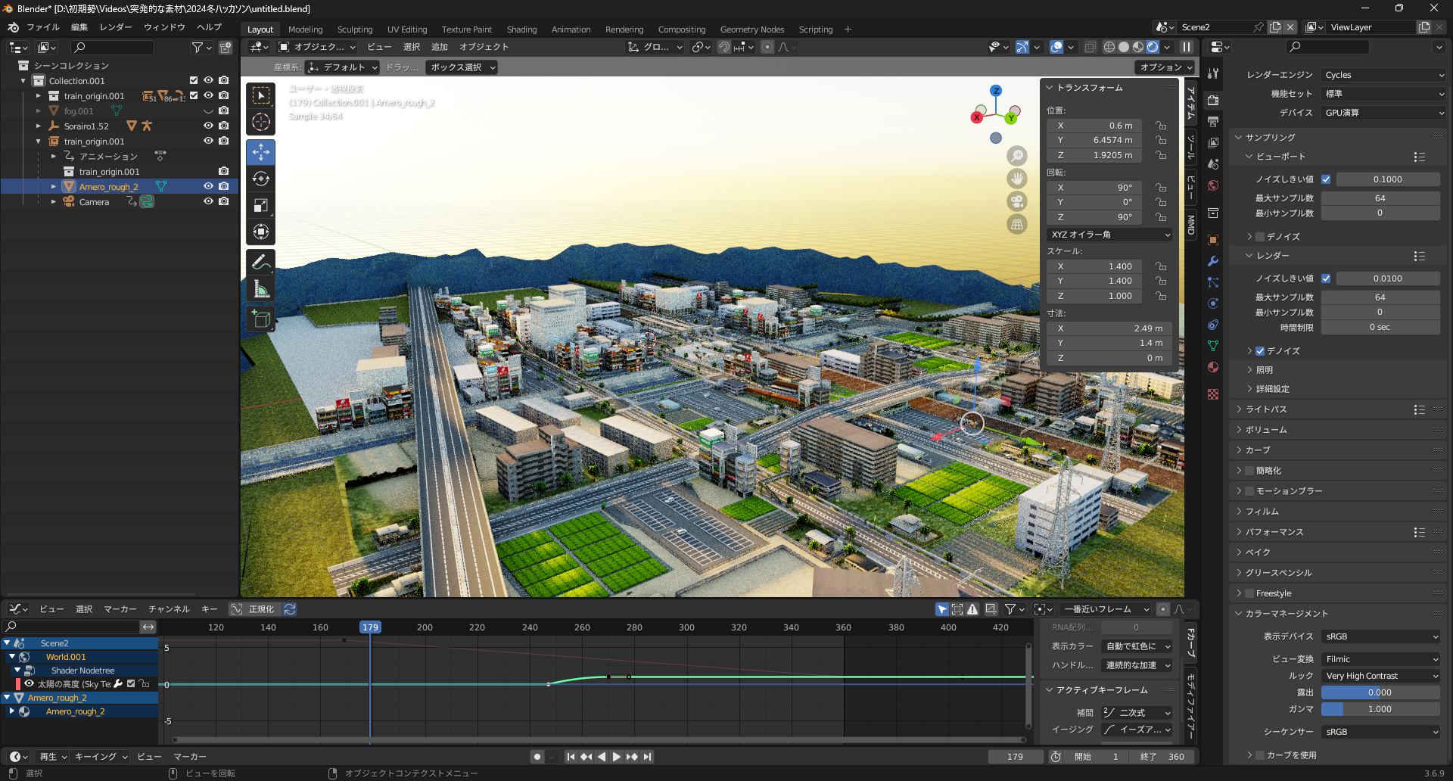Open the render engine Cycles dropdown
The width and height of the screenshot is (1453, 781).
point(1383,75)
